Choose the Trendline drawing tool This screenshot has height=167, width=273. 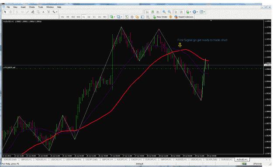tap(28, 12)
